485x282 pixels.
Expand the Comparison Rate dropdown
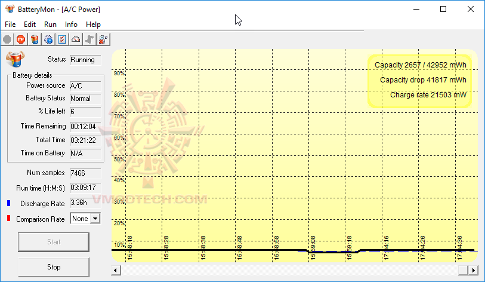(95, 219)
